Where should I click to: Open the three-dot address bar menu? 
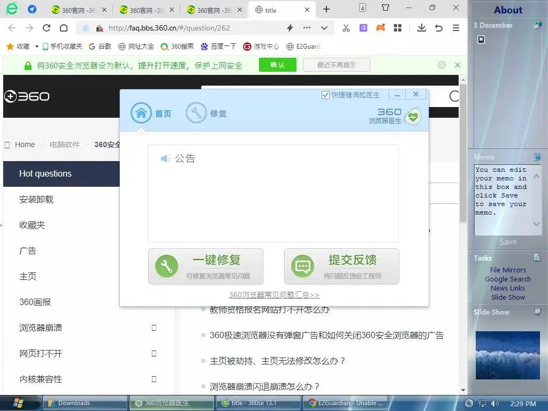tap(307, 28)
